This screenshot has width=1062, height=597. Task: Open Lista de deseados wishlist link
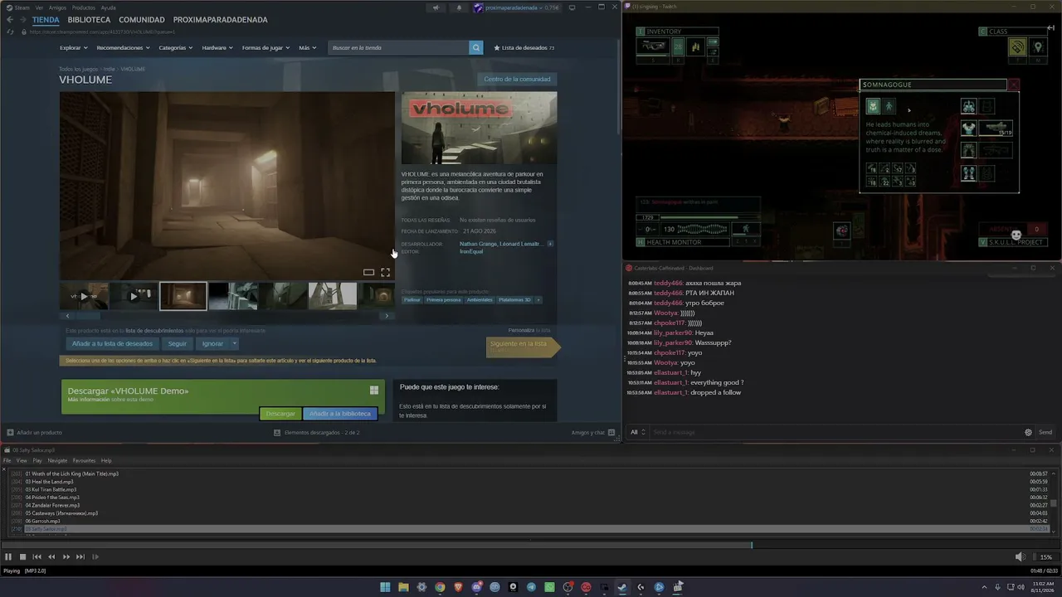524,47
